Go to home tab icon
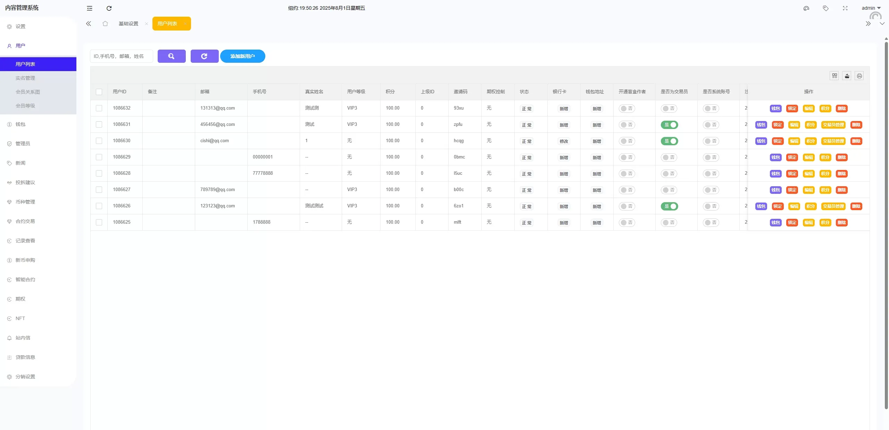Screen dimensions: 889x430 click(105, 24)
